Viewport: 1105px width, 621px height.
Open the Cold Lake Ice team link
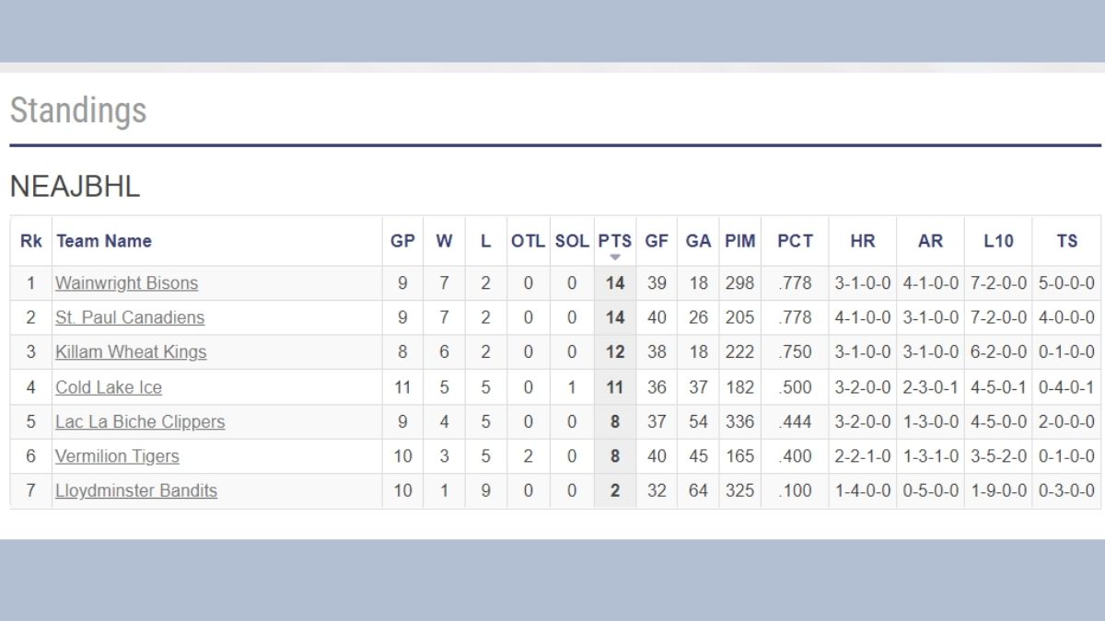109,387
